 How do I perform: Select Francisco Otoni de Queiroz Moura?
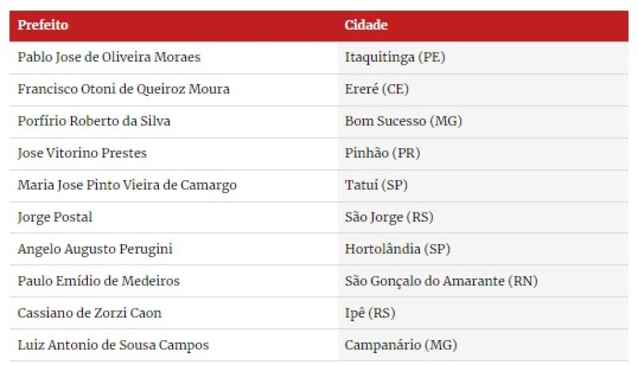pyautogui.click(x=124, y=88)
